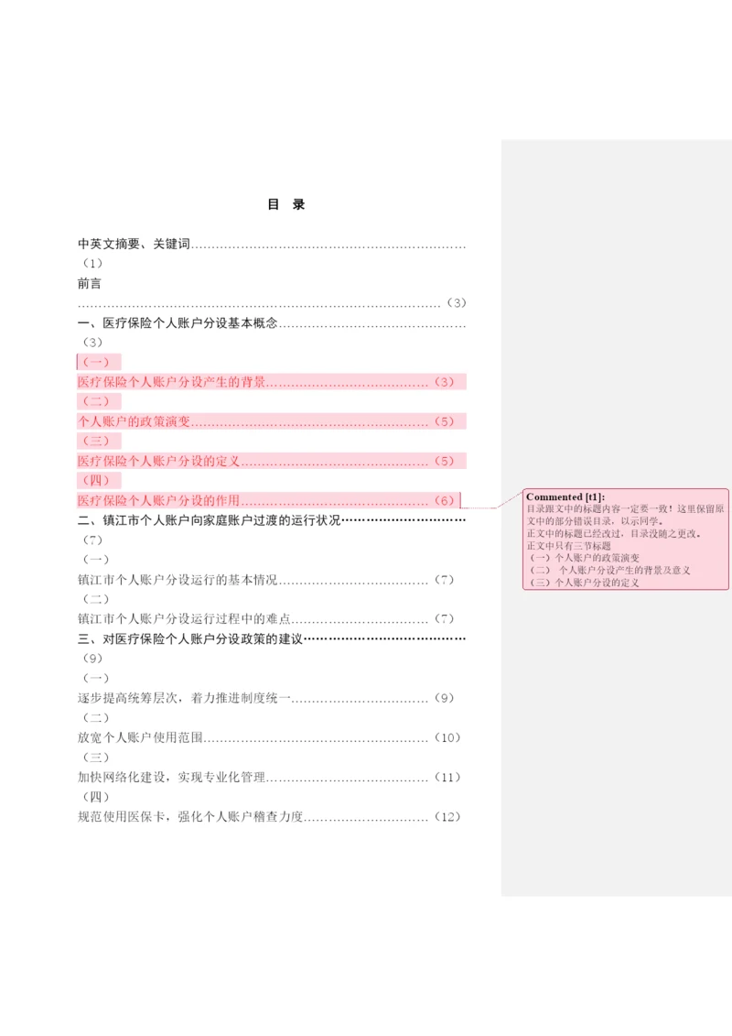Open entry 镇江市个人账户分设运行的基本情况
The width and height of the screenshot is (732, 1036).
tap(178, 579)
